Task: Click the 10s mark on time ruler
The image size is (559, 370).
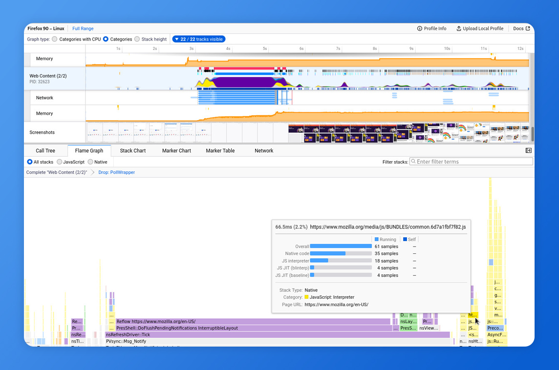Action: (x=447, y=49)
